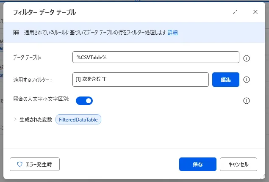Click the 生成された変数 label text

tap(36, 120)
